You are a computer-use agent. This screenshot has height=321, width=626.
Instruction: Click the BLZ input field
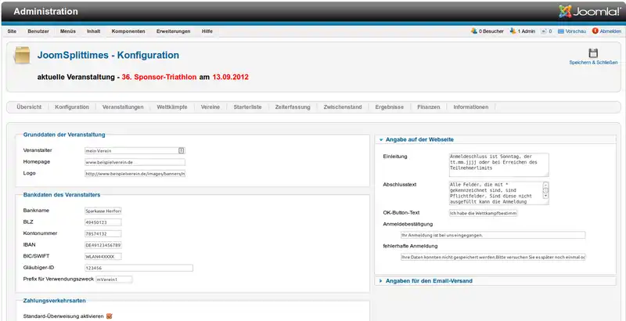pos(103,222)
